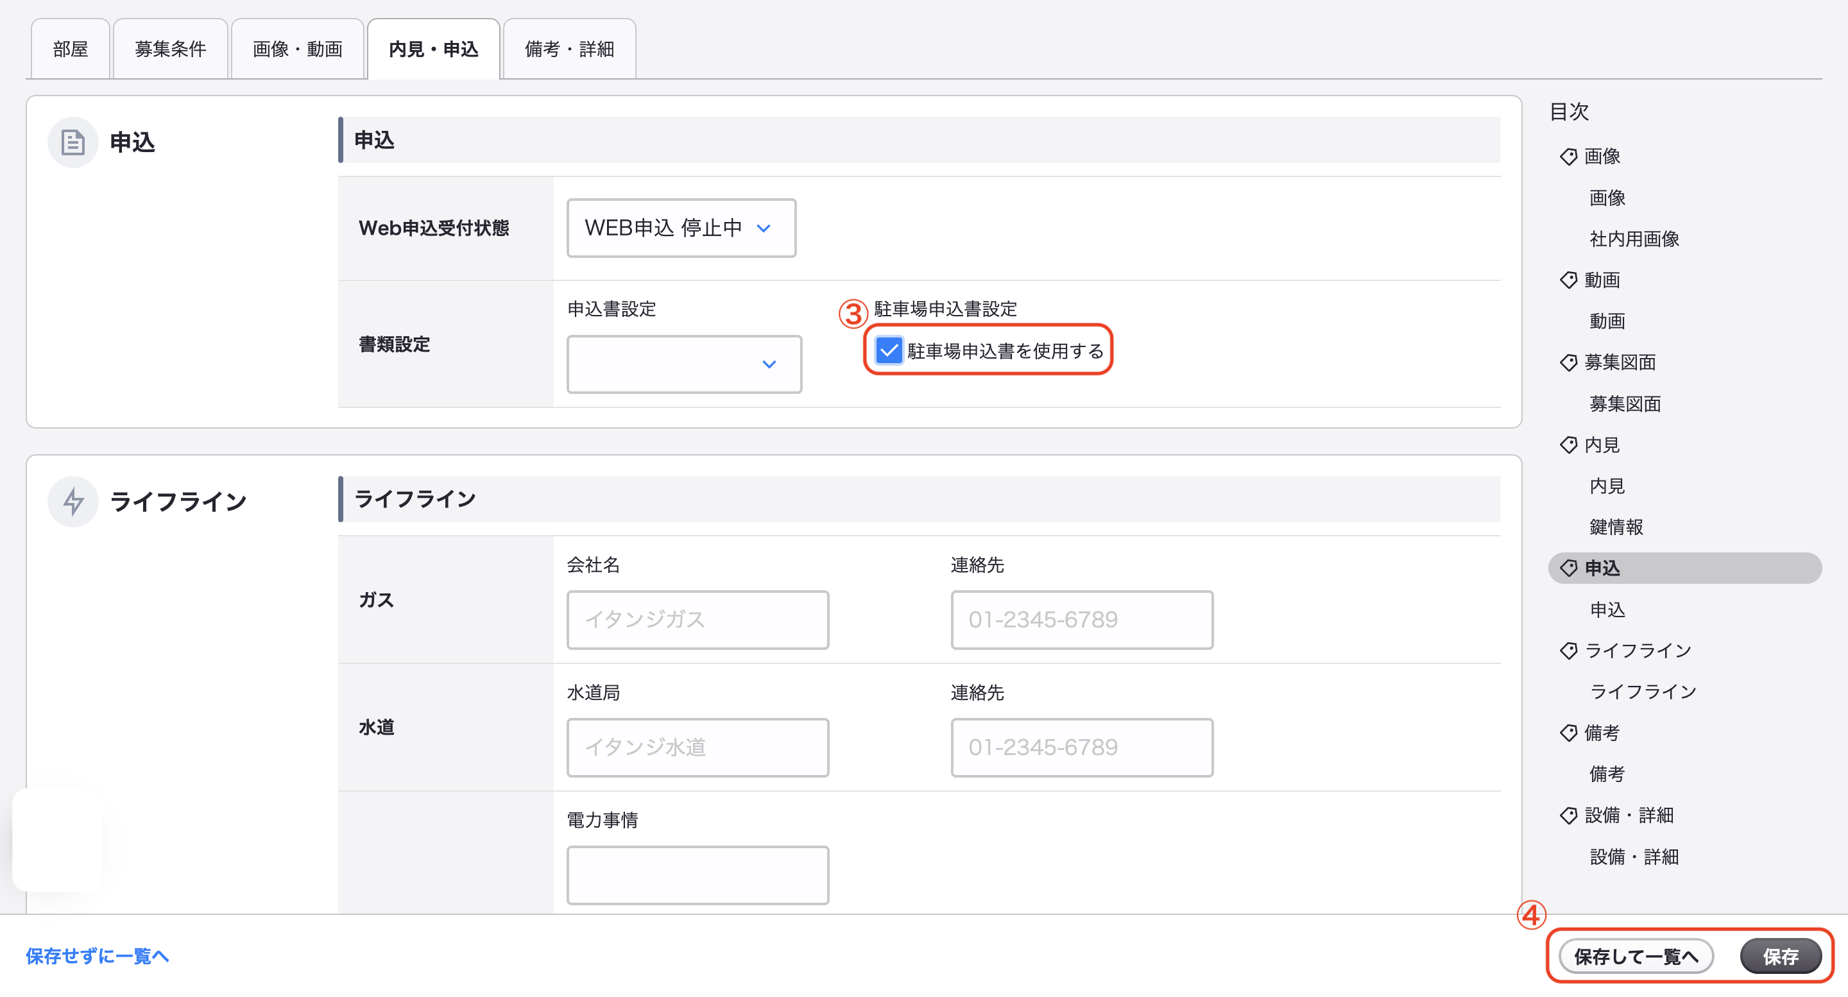Screen dimensions: 1848x997
Task: Open the 画像・動画 tab
Action: 297,49
